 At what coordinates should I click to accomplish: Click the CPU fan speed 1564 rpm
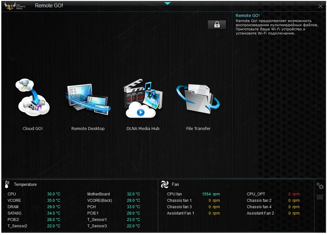coord(211,194)
